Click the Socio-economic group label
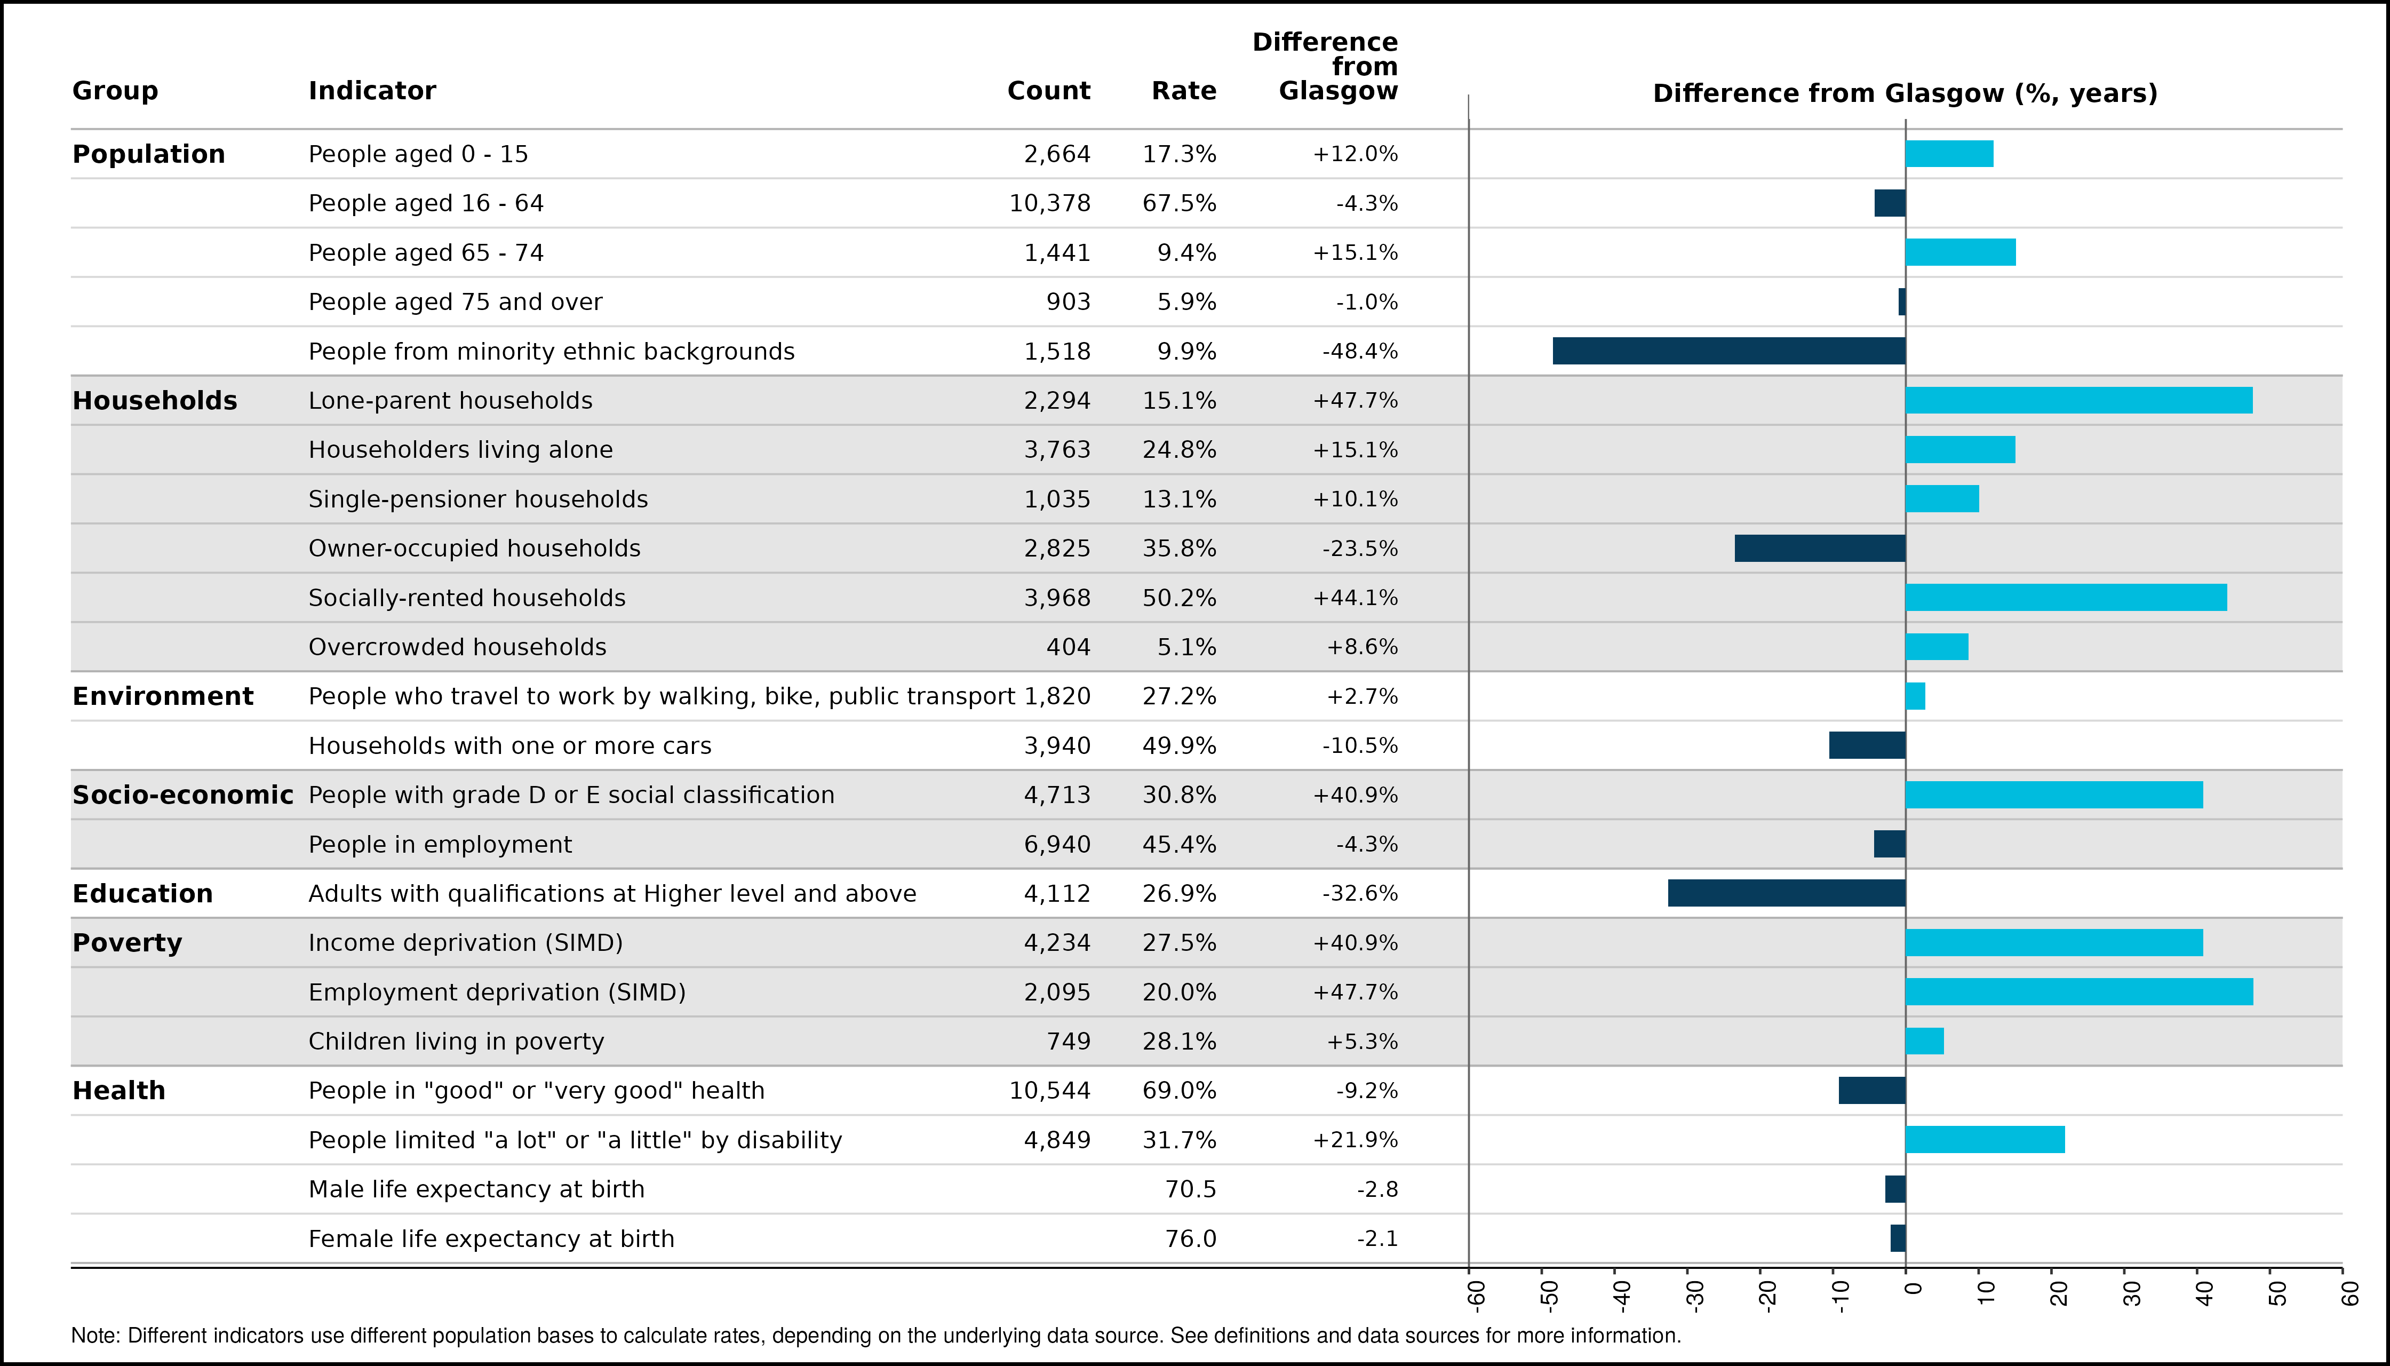Image resolution: width=2390 pixels, height=1366 pixels. pyautogui.click(x=182, y=795)
